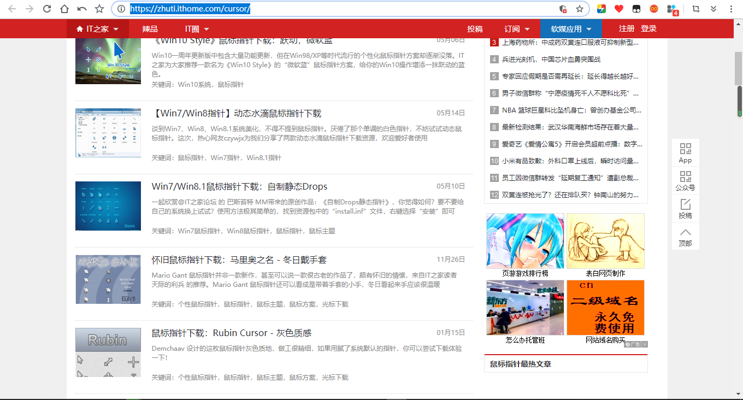Open Rubin Cursor 灰色质感 article title
This screenshot has width=743, height=400.
coord(232,333)
